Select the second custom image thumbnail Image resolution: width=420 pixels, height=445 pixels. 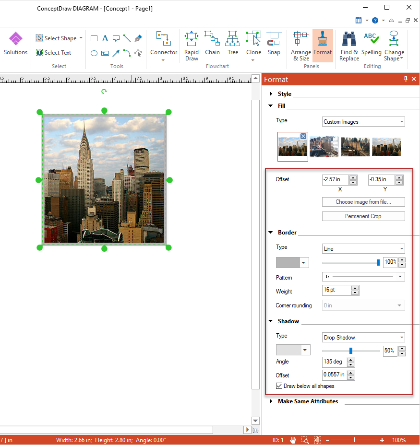pyautogui.click(x=324, y=147)
